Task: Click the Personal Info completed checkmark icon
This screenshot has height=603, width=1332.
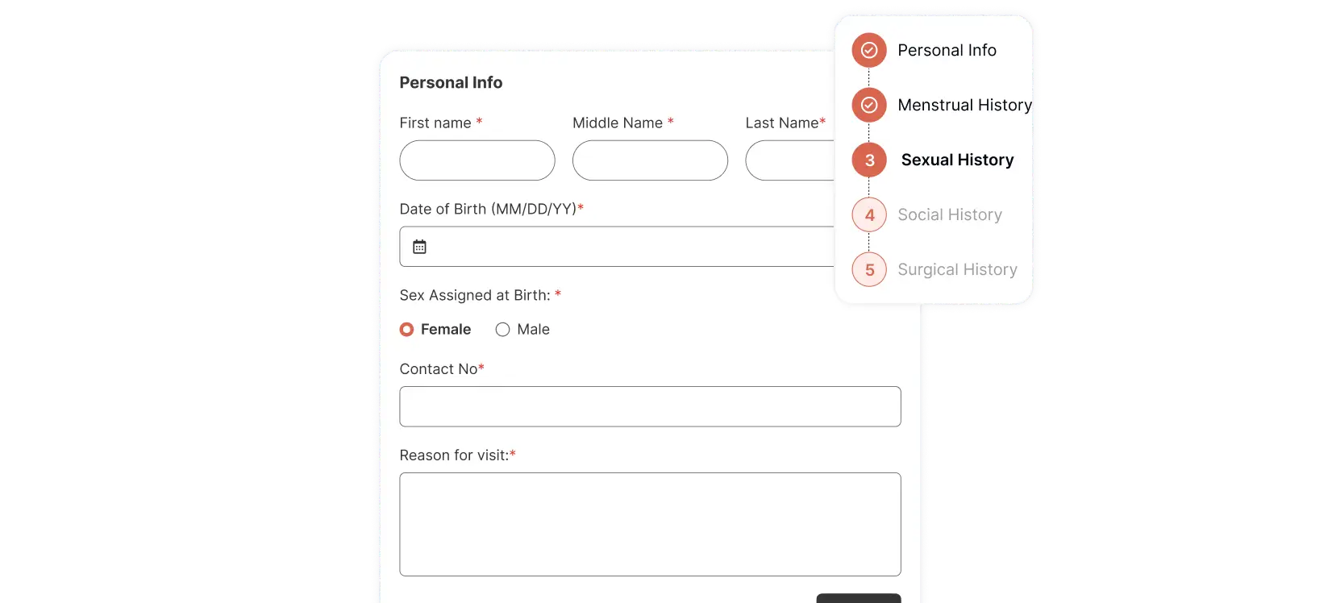Action: [x=869, y=50]
